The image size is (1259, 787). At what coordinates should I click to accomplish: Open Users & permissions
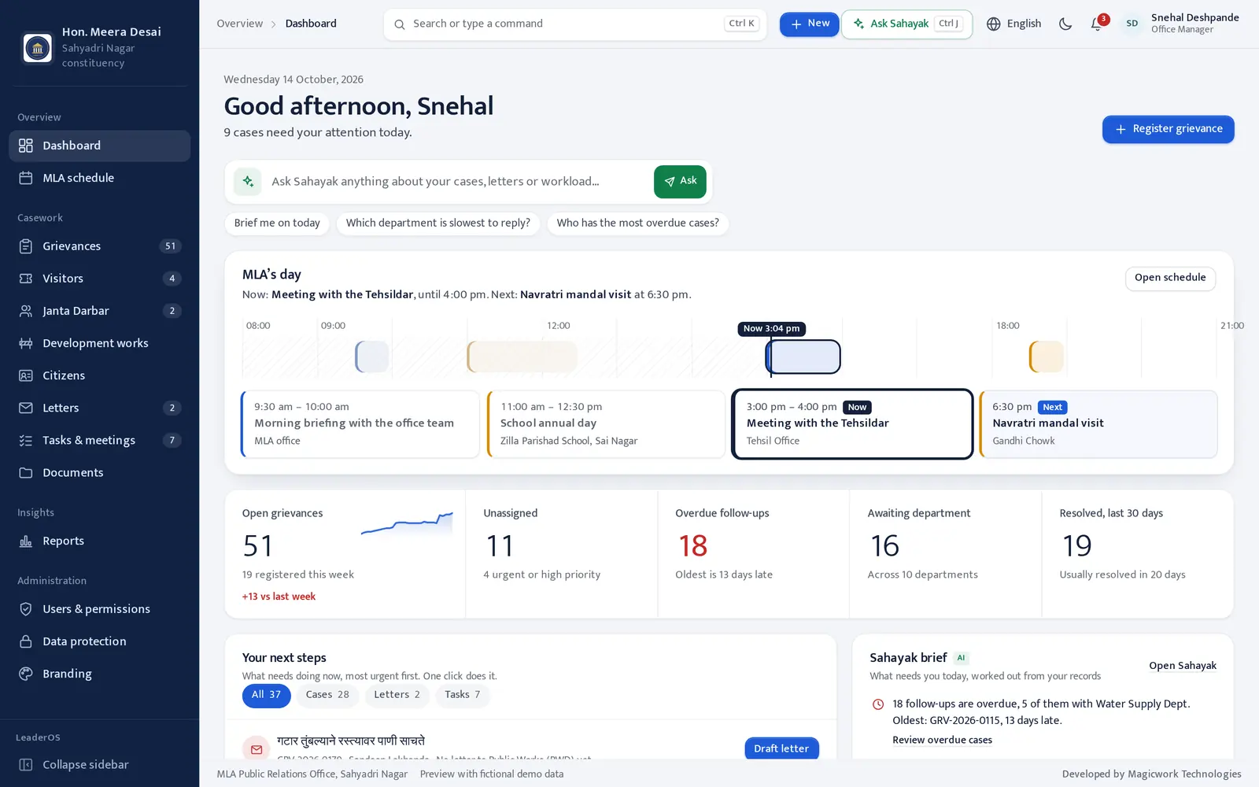(99, 609)
